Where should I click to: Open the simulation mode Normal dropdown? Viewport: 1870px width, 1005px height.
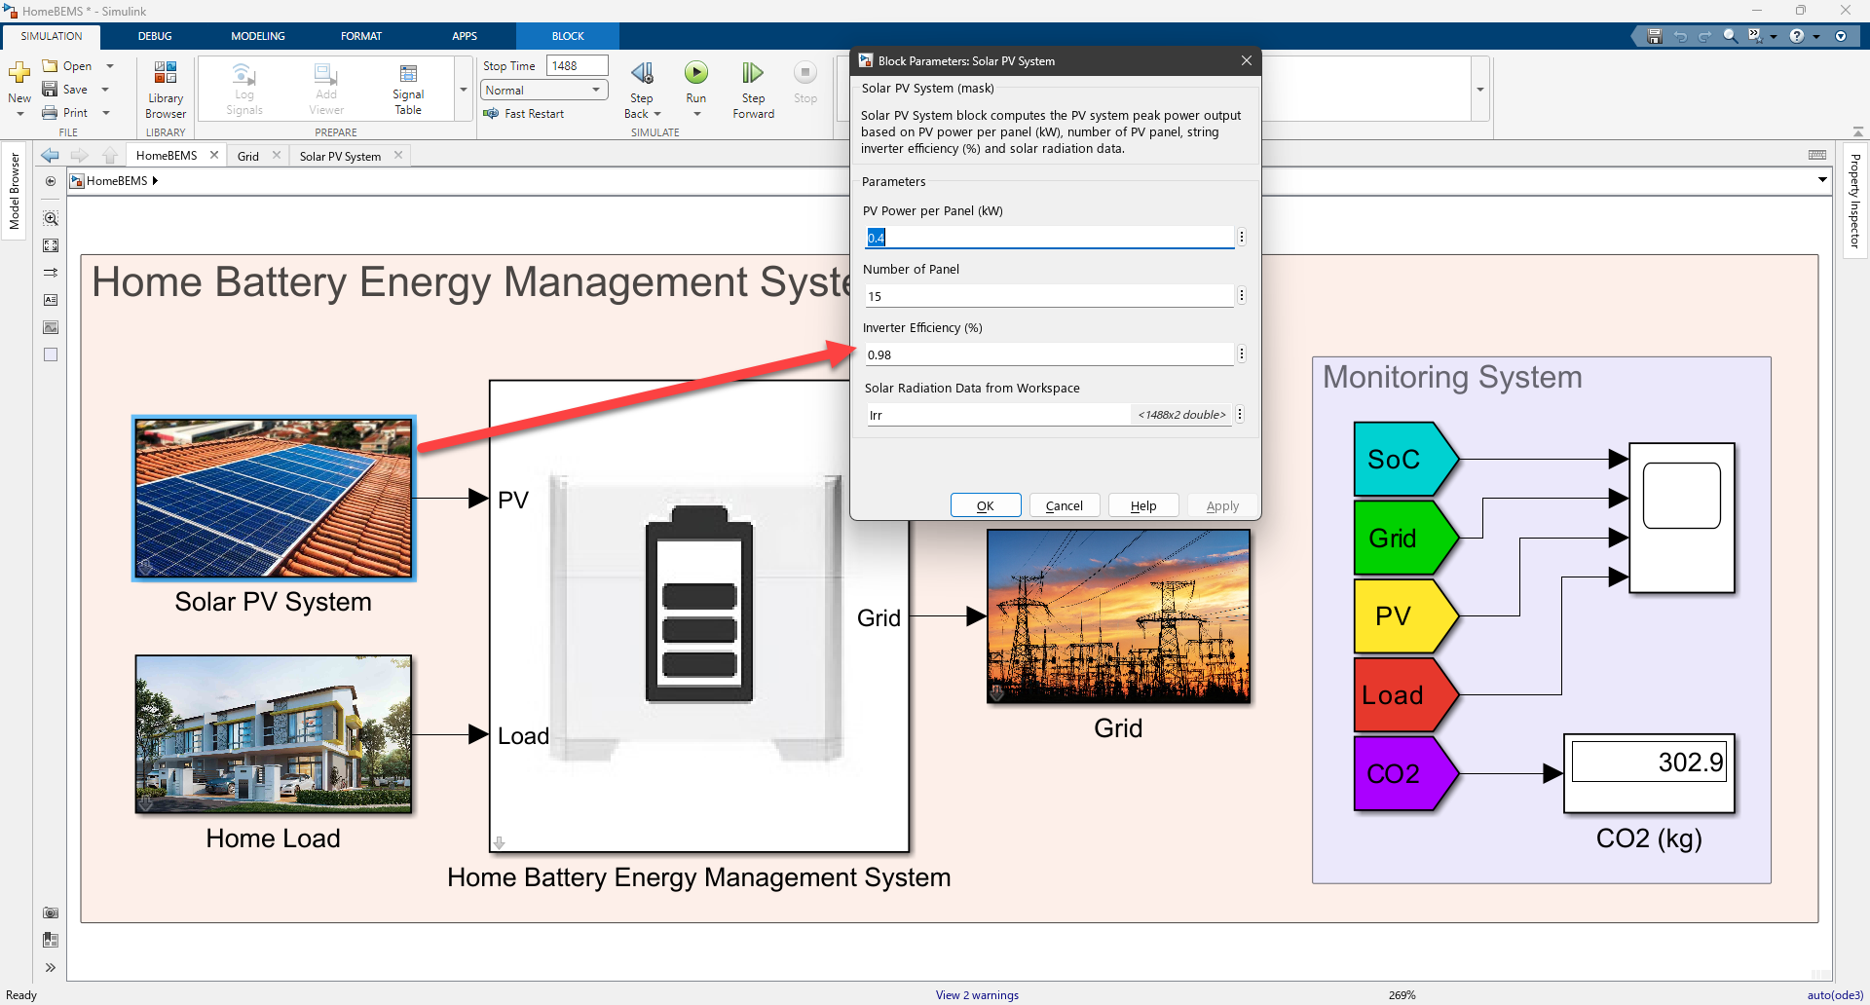coord(543,91)
